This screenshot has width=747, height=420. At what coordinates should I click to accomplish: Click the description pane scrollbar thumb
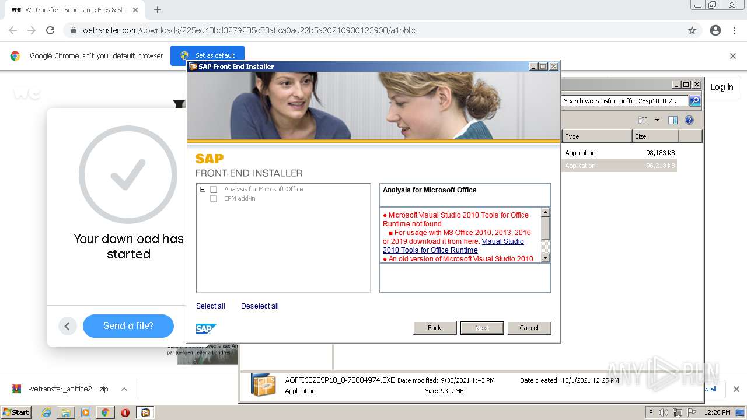tap(546, 229)
